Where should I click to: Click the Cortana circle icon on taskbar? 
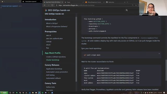click(10, 93)
